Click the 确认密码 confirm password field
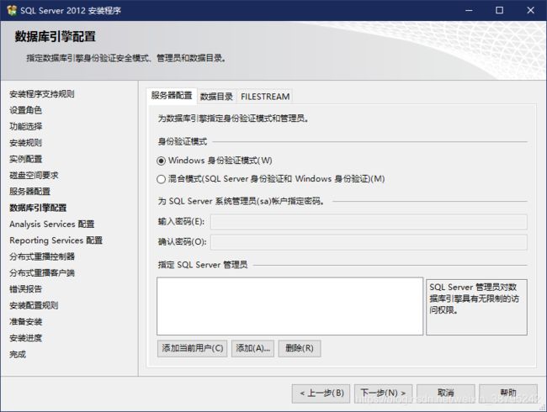 coord(369,242)
